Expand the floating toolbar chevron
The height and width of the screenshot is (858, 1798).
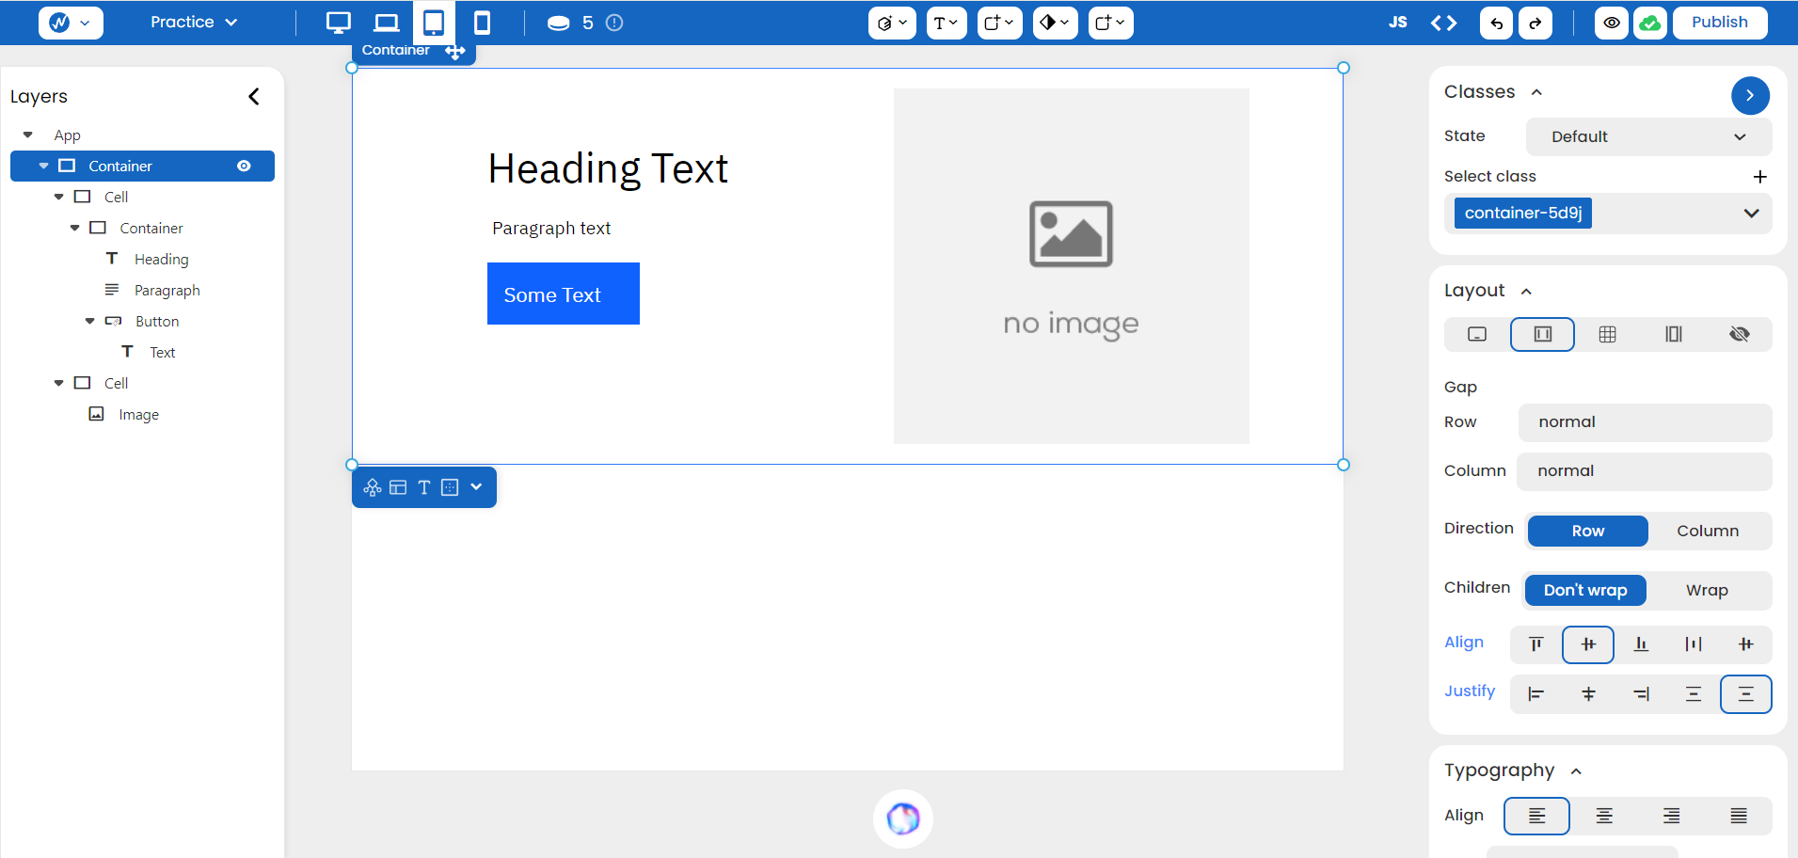476,487
